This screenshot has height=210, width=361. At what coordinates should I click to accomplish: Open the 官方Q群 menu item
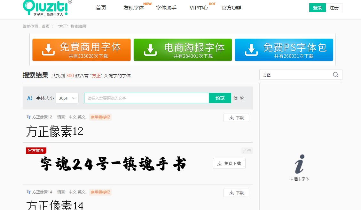(x=231, y=8)
